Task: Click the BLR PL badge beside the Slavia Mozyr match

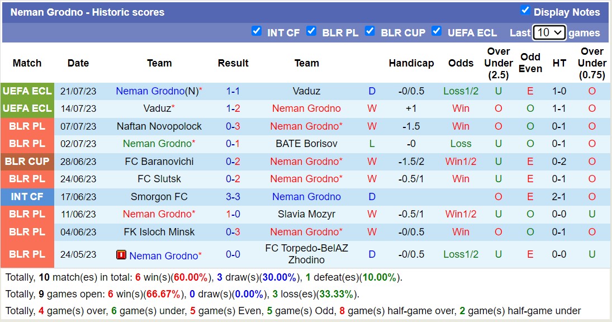Action: coord(27,214)
